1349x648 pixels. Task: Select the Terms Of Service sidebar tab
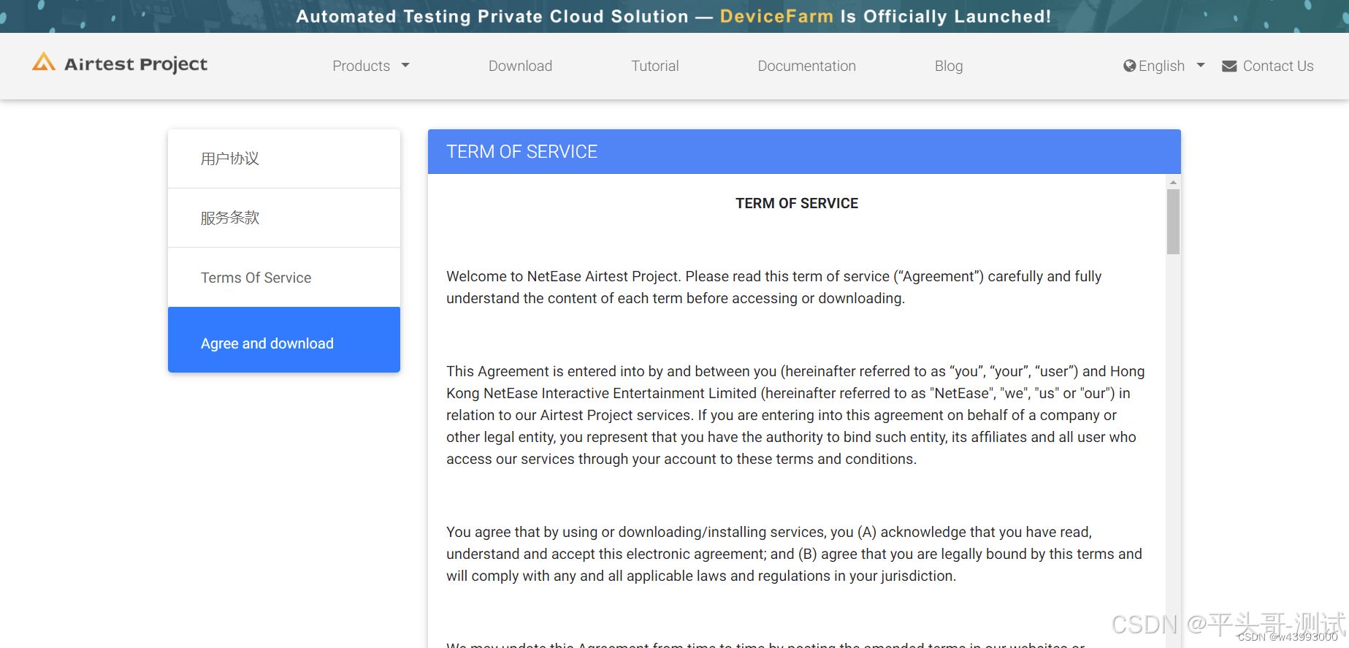[x=284, y=278]
